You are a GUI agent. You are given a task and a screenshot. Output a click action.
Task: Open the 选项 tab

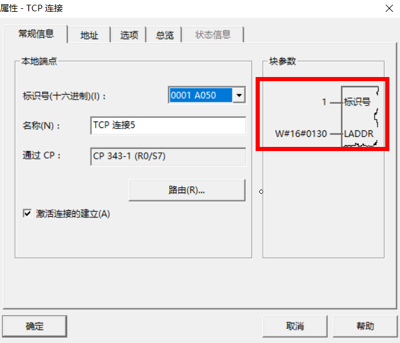tap(129, 35)
